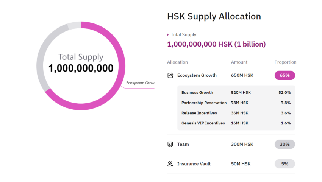Click the pink 65% proportion badge
The height and width of the screenshot is (182, 322).
[284, 75]
